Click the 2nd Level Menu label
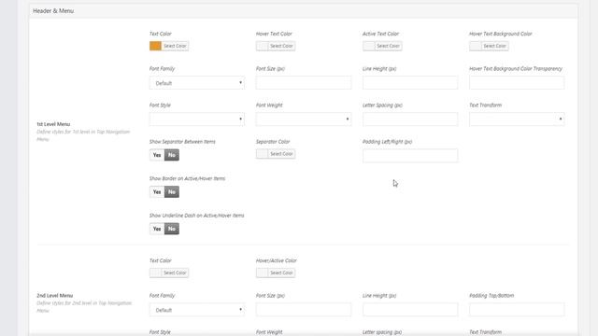 (54, 296)
